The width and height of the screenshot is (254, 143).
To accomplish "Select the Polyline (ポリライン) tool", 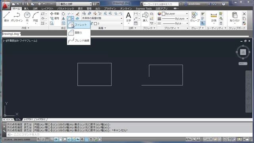I will pos(17,17).
